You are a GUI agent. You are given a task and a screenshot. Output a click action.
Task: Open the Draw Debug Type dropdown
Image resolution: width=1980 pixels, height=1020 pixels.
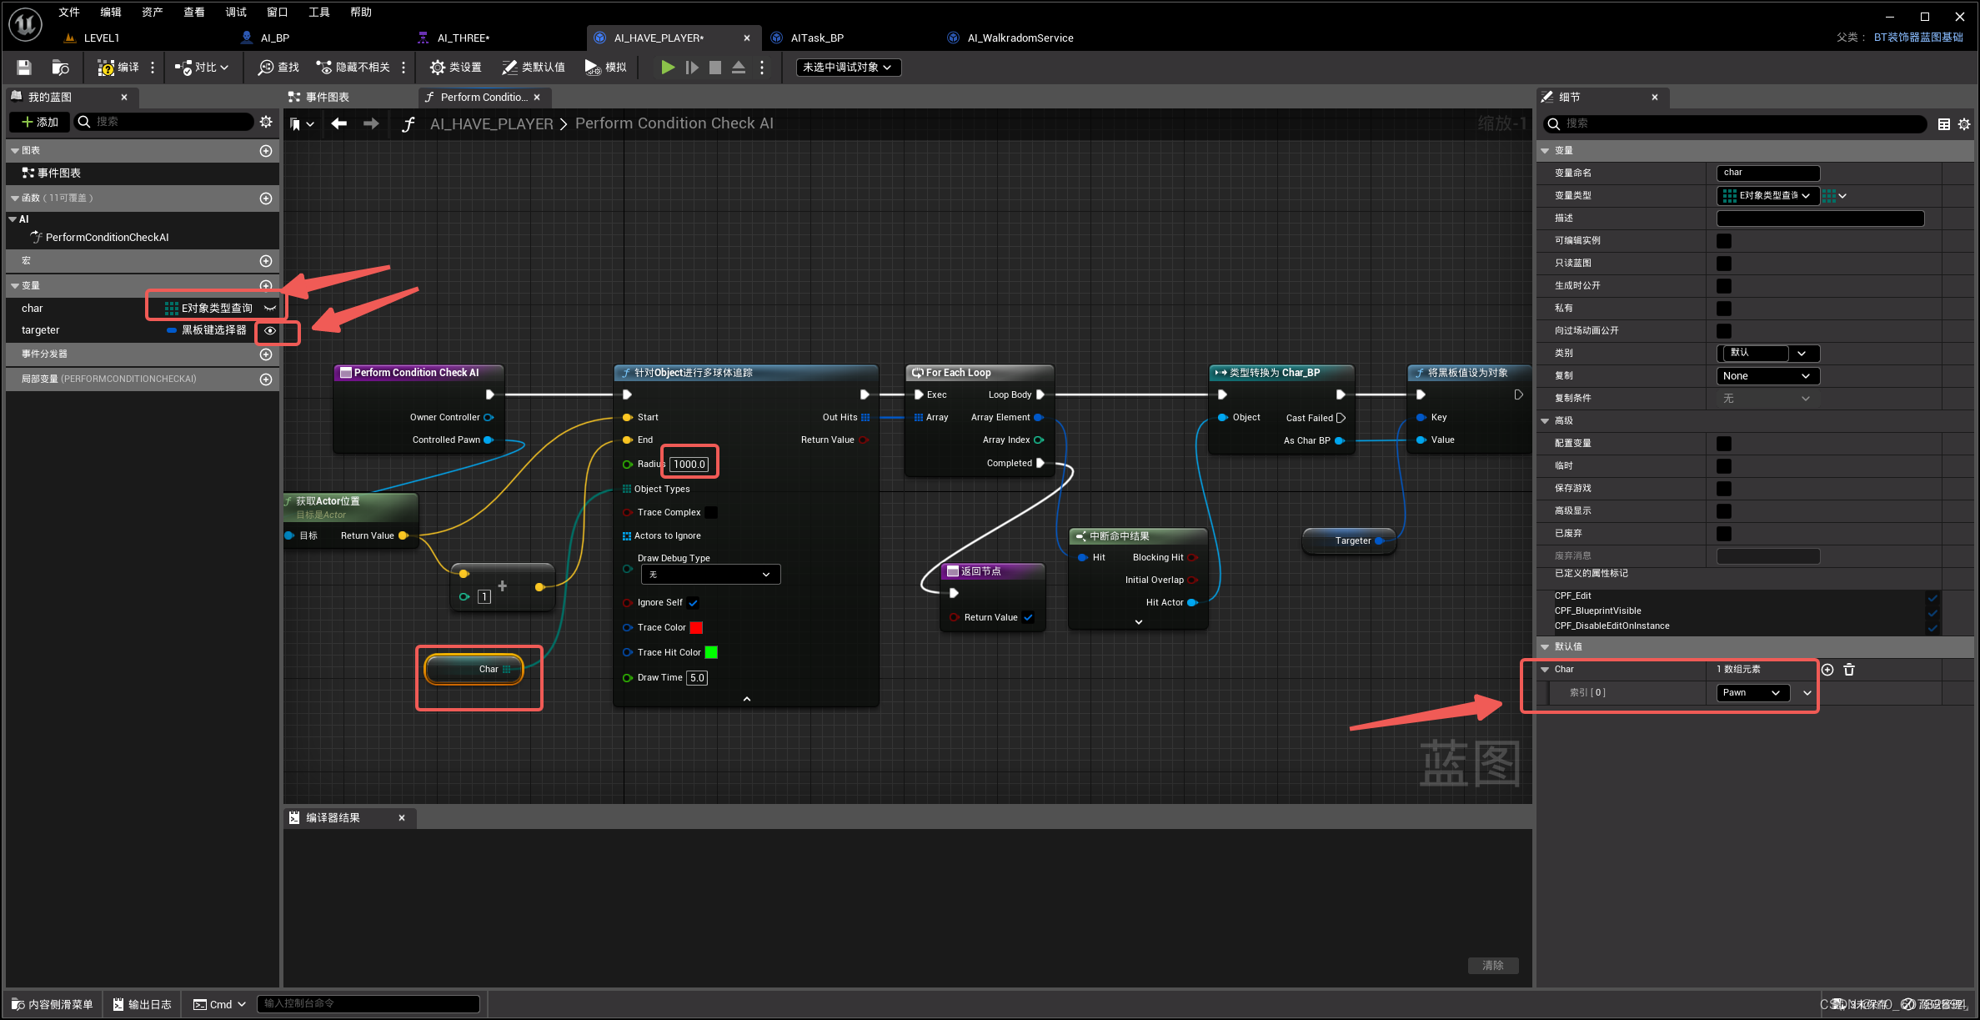pyautogui.click(x=709, y=574)
